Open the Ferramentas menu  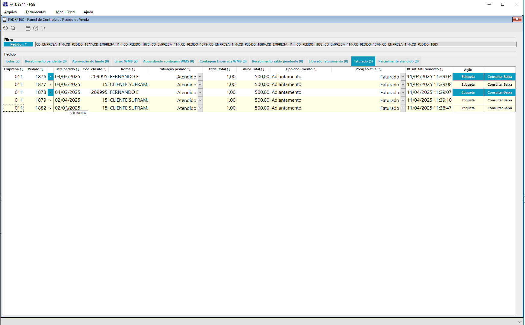click(x=36, y=12)
